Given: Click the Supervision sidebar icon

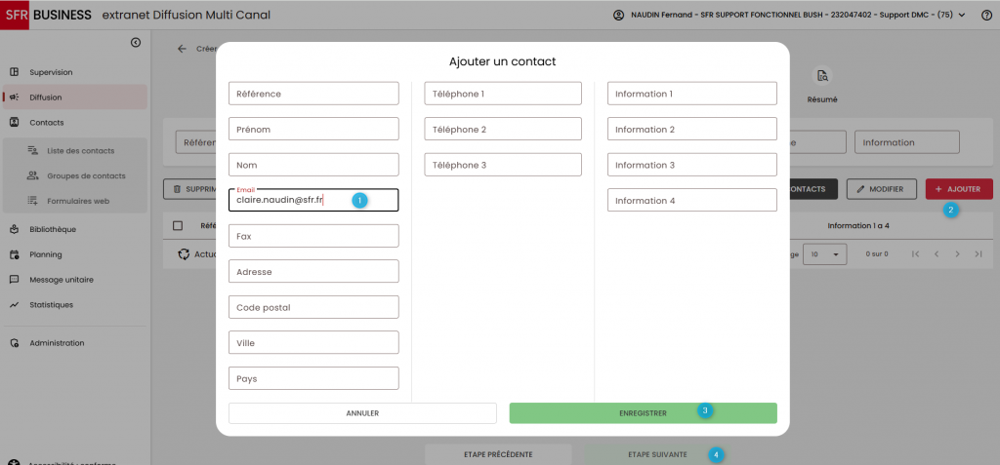Looking at the screenshot, I should 14,72.
